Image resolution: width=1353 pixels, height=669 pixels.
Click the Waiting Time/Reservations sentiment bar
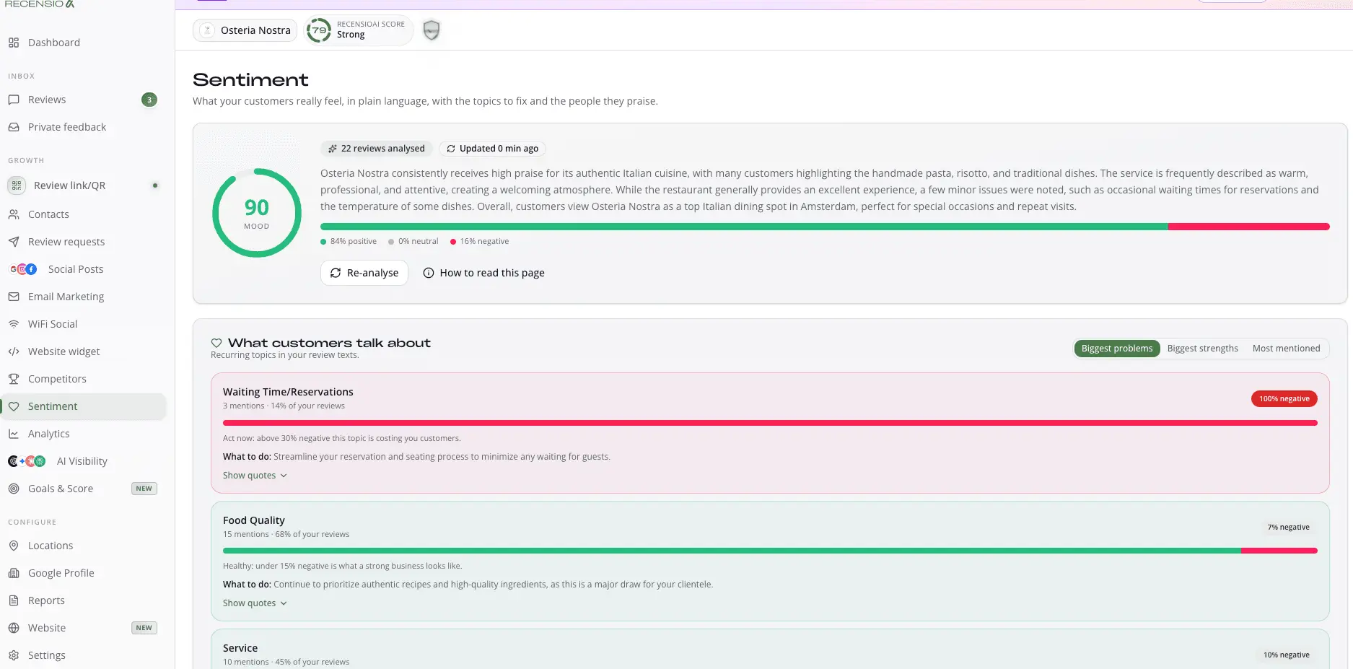coord(770,423)
